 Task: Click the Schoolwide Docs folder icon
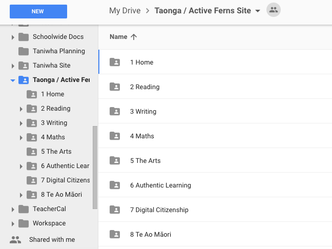[23, 37]
